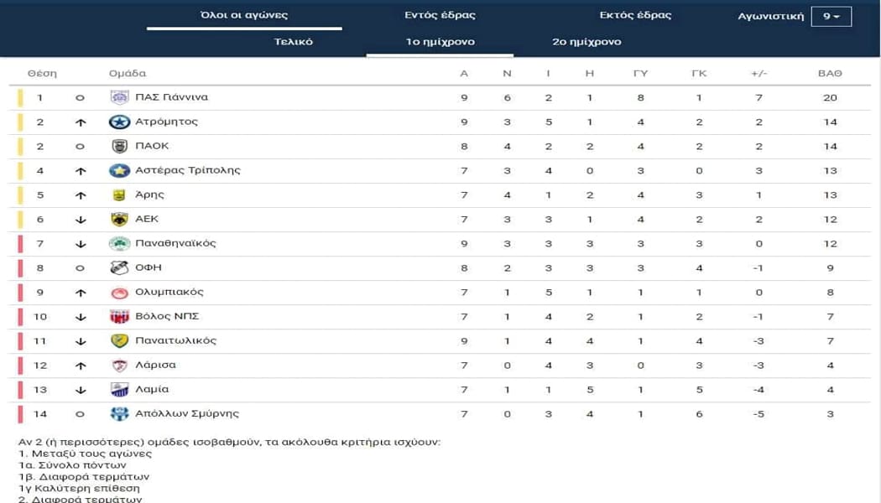This screenshot has height=503, width=881.
Task: Click the ΑΕΚ club emblem
Action: (119, 219)
